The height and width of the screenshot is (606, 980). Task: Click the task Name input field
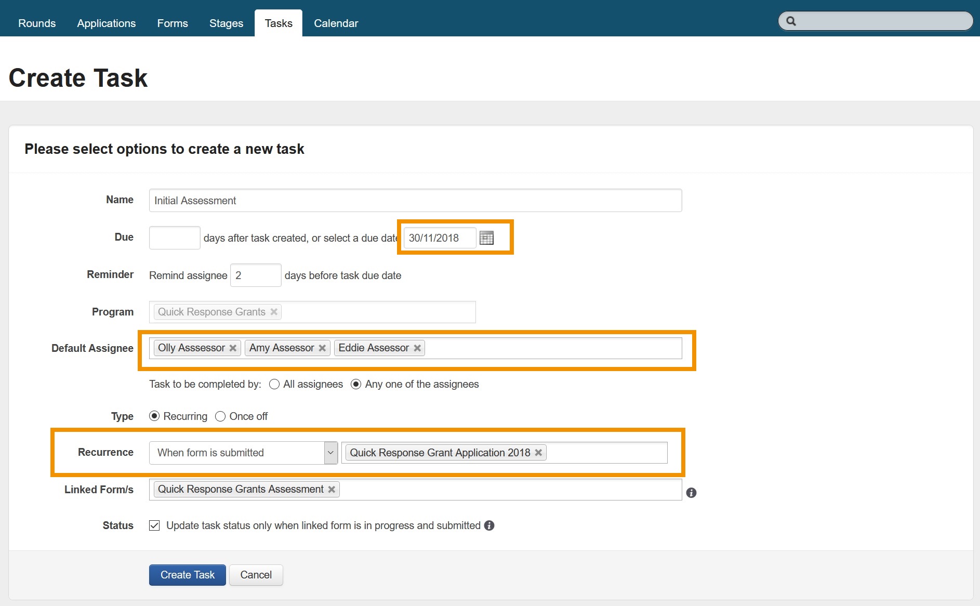tap(415, 201)
